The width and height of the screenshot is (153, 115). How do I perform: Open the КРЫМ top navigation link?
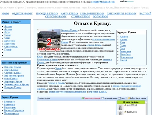coord(5,13)
